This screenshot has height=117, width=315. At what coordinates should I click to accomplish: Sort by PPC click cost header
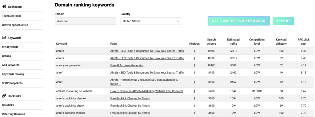pos(304,42)
